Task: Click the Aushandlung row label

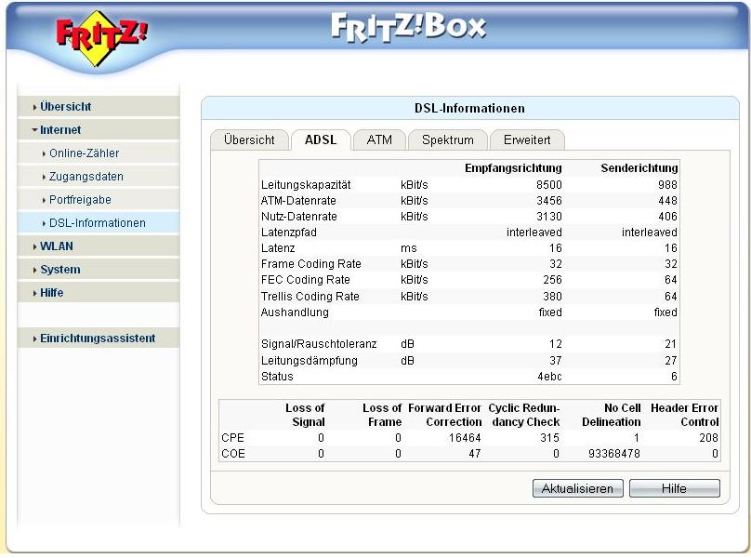Action: click(x=295, y=312)
